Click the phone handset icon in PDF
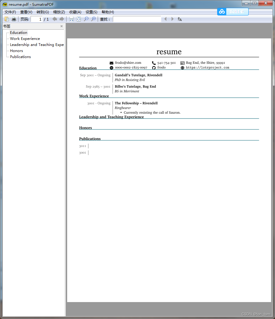275x319 pixels. [x=154, y=63]
